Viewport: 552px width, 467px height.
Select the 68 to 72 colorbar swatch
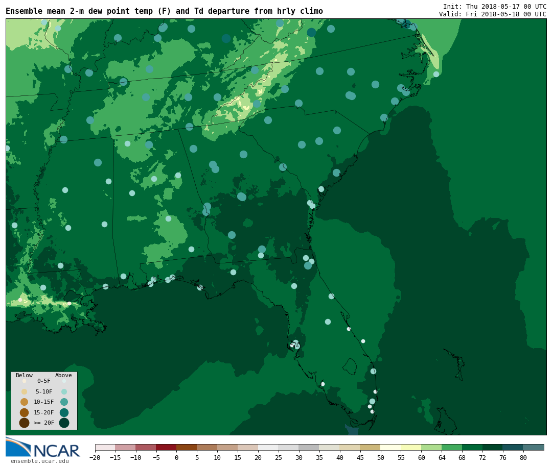pyautogui.click(x=472, y=447)
